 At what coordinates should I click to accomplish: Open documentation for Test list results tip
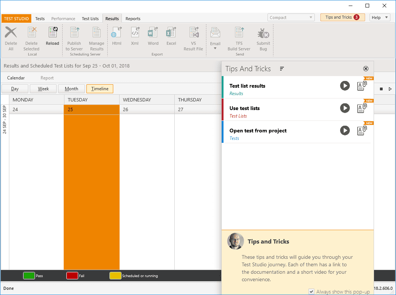(x=362, y=86)
